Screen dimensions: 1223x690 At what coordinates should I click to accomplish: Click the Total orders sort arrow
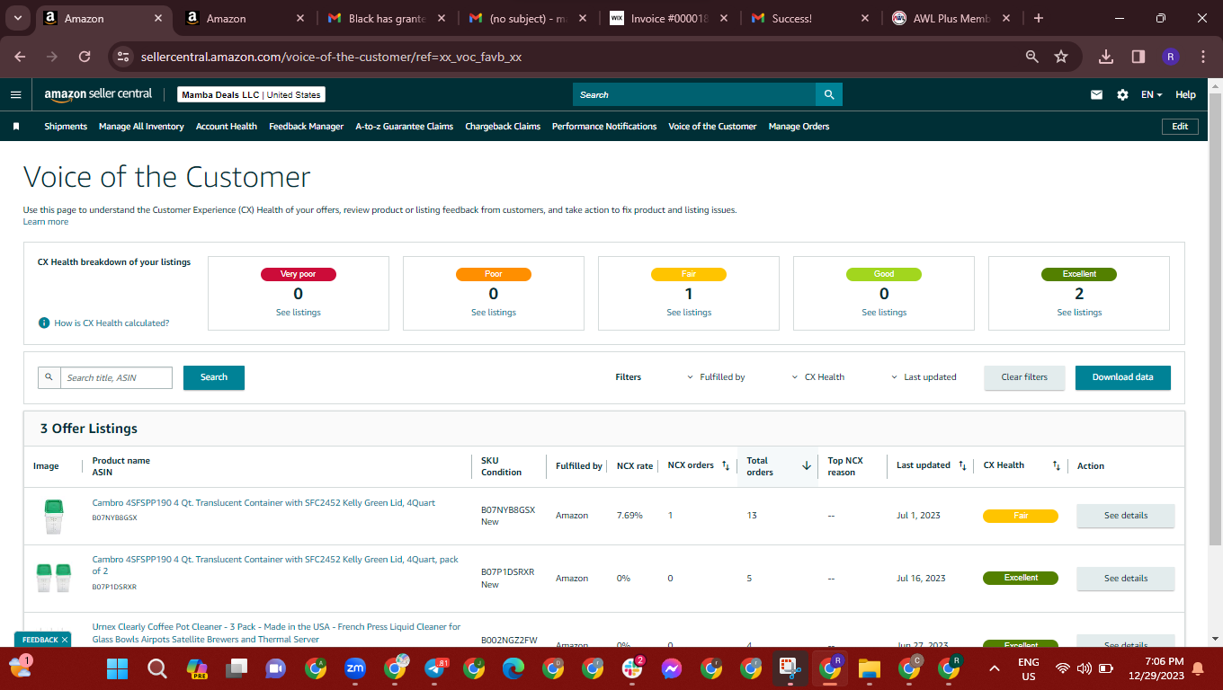pyautogui.click(x=807, y=465)
